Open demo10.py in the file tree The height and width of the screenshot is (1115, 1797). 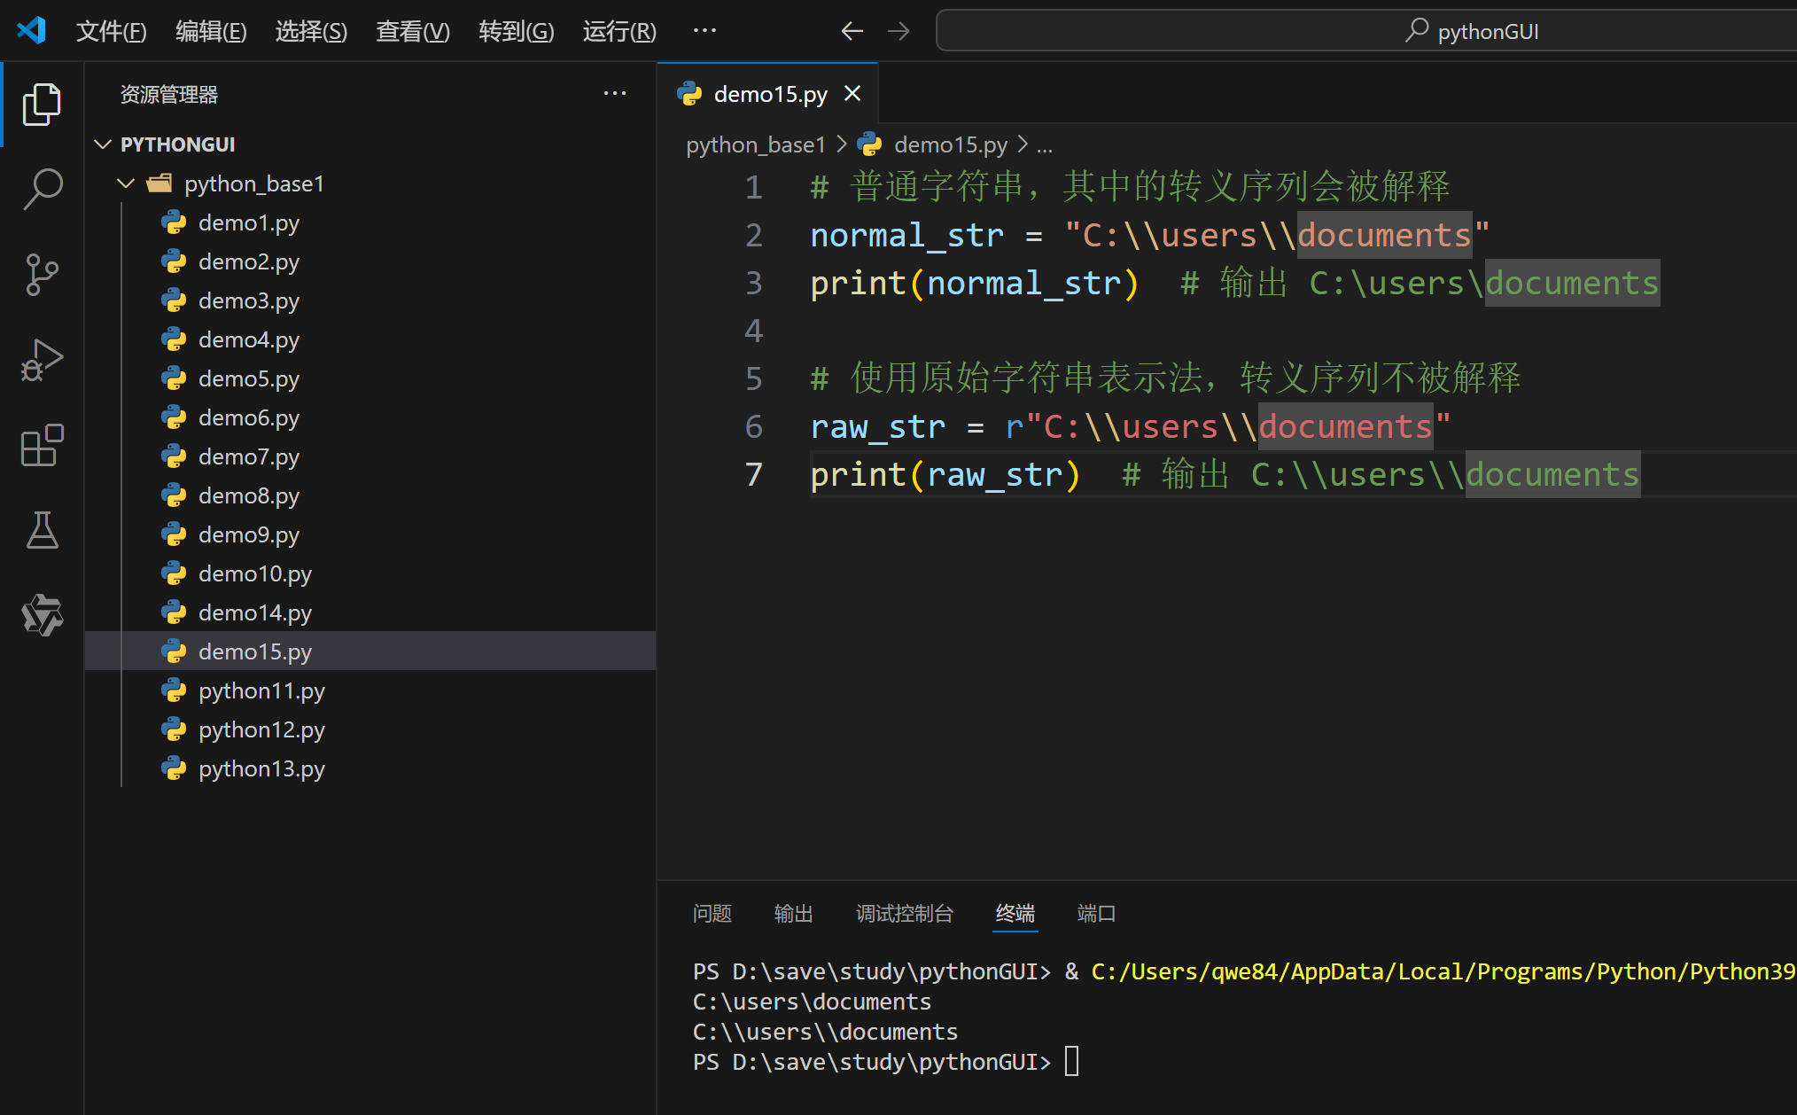pyautogui.click(x=254, y=573)
